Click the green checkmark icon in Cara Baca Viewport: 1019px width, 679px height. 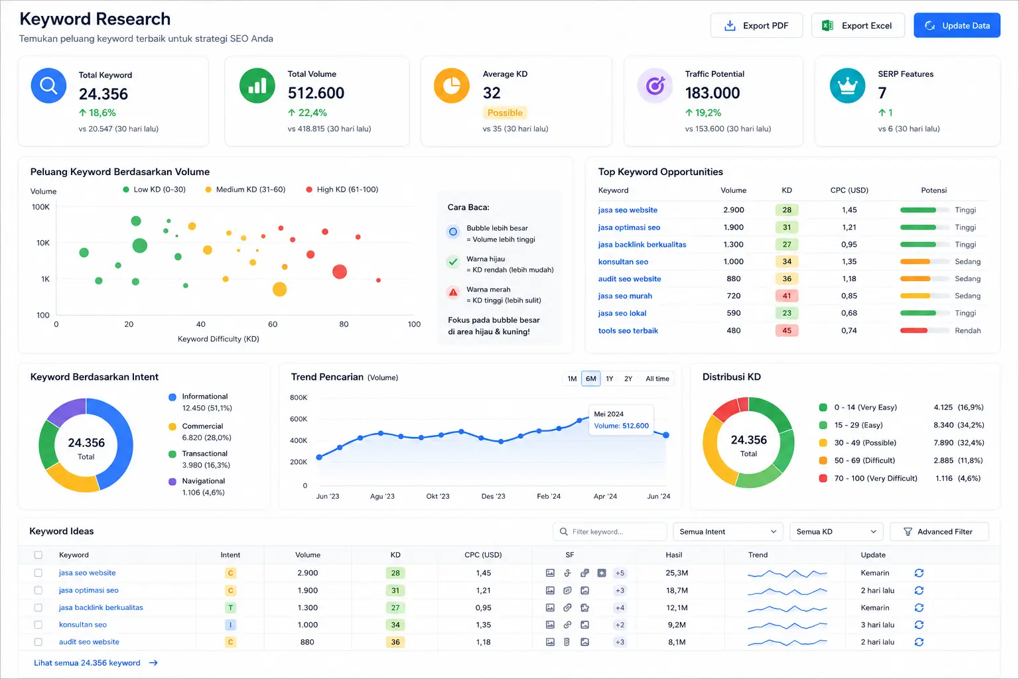click(x=453, y=262)
